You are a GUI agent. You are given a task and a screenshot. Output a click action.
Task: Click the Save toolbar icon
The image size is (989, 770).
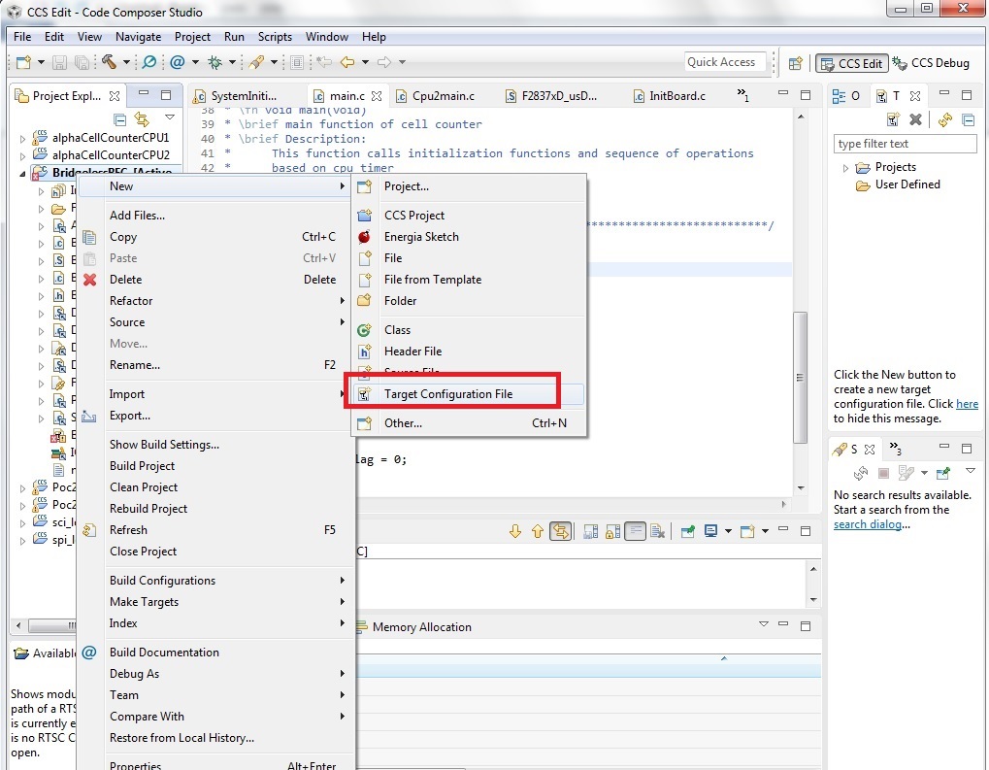pos(59,62)
